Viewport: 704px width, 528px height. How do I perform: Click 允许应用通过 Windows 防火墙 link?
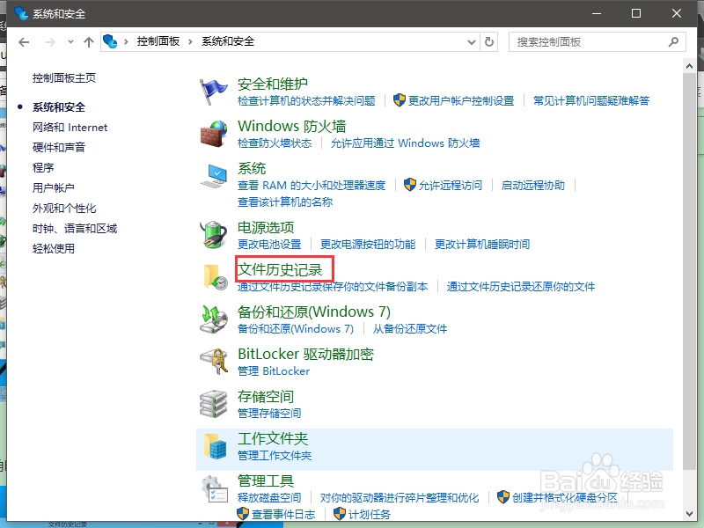click(x=405, y=143)
